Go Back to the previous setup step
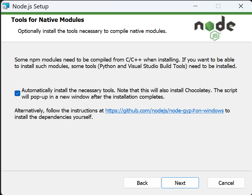 pyautogui.click(x=142, y=183)
